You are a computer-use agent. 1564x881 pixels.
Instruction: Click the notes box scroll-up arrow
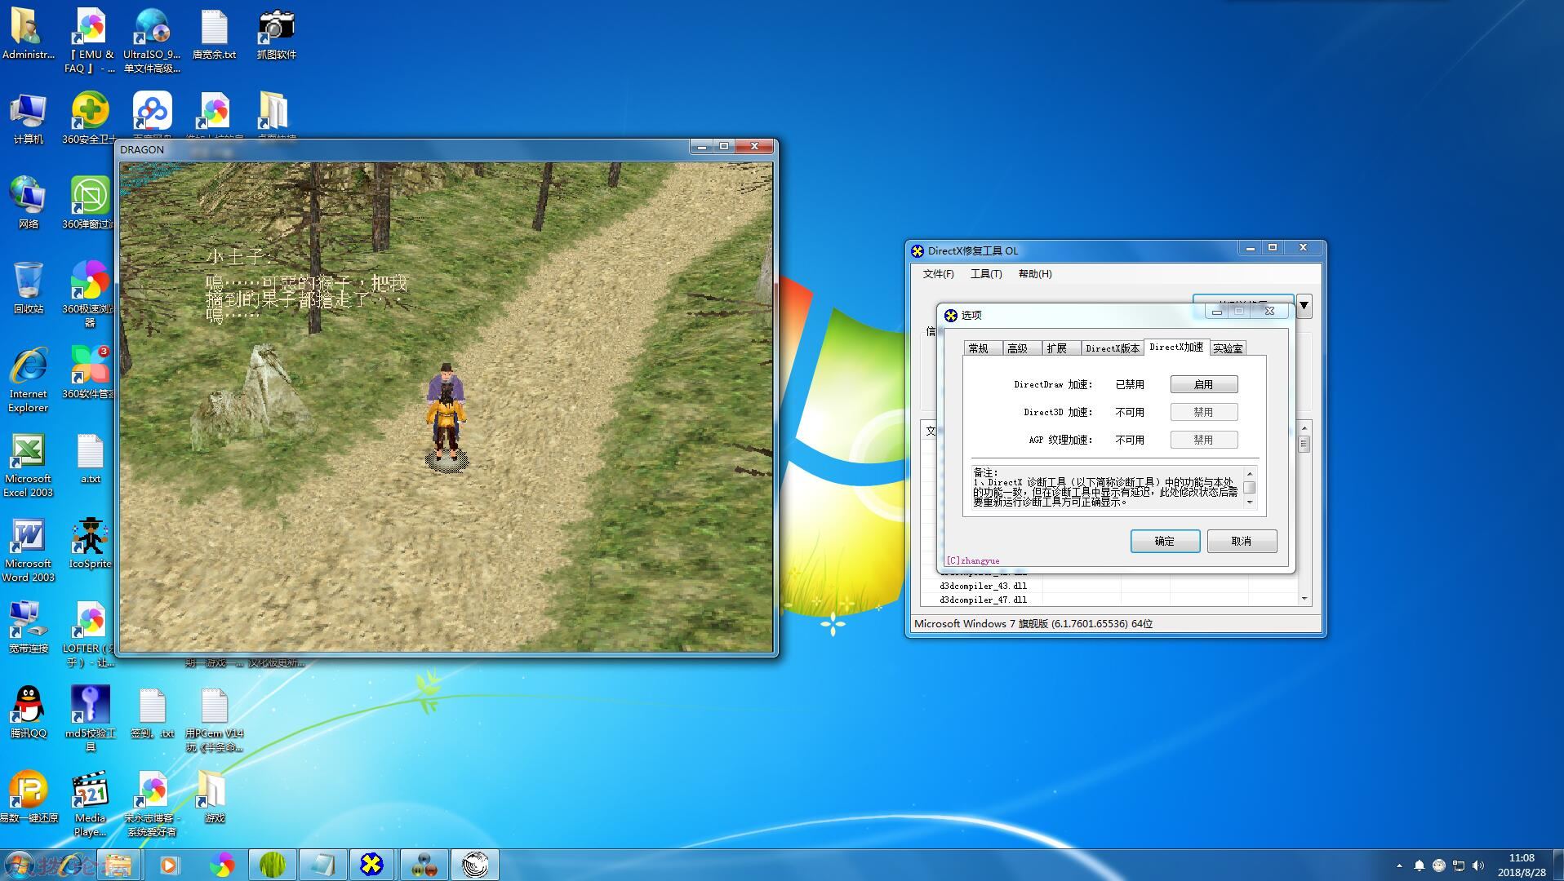[1249, 473]
